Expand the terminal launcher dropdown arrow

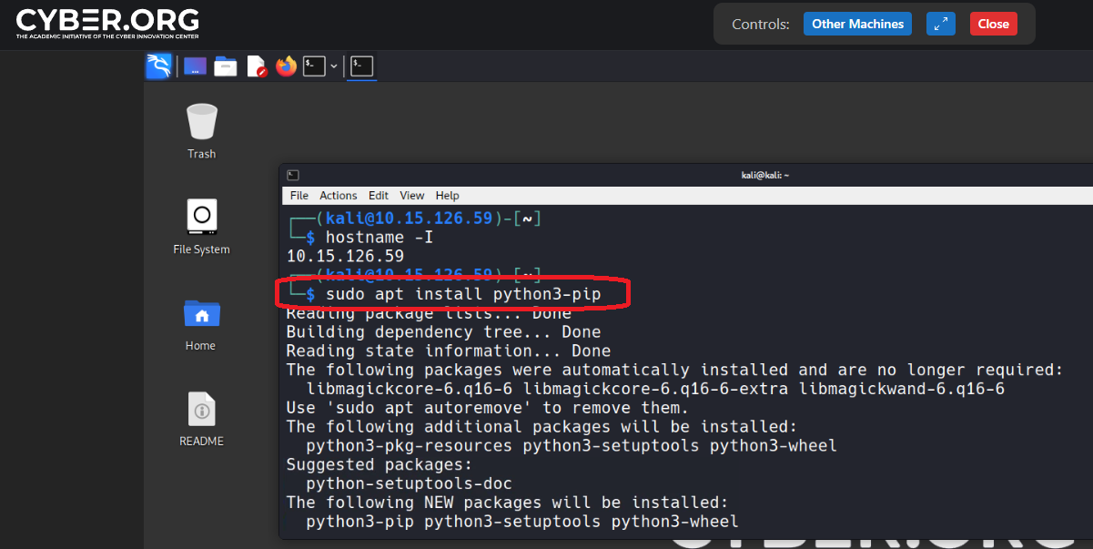(334, 66)
